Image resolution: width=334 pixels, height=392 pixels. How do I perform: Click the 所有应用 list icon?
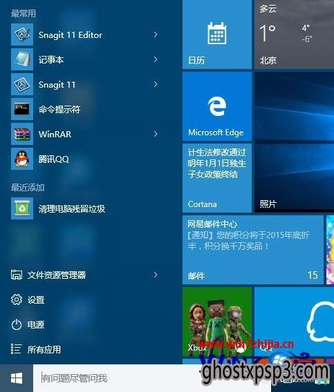tap(17, 349)
